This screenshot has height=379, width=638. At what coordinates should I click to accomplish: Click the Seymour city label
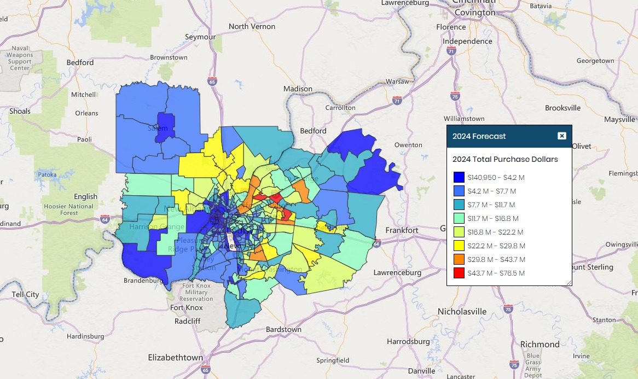click(x=200, y=37)
